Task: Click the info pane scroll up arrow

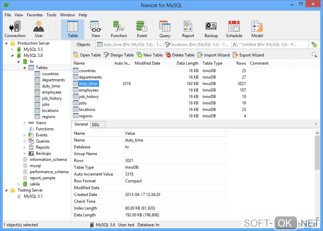Action: pos(317,133)
